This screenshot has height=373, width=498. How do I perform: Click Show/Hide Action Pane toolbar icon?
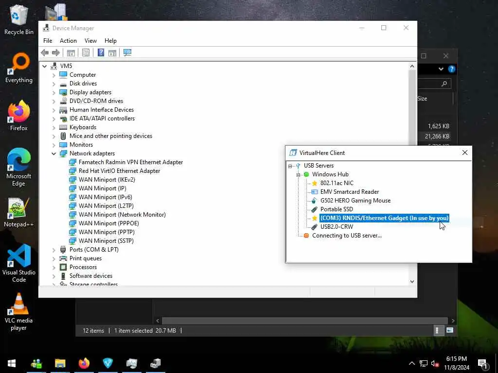(112, 52)
